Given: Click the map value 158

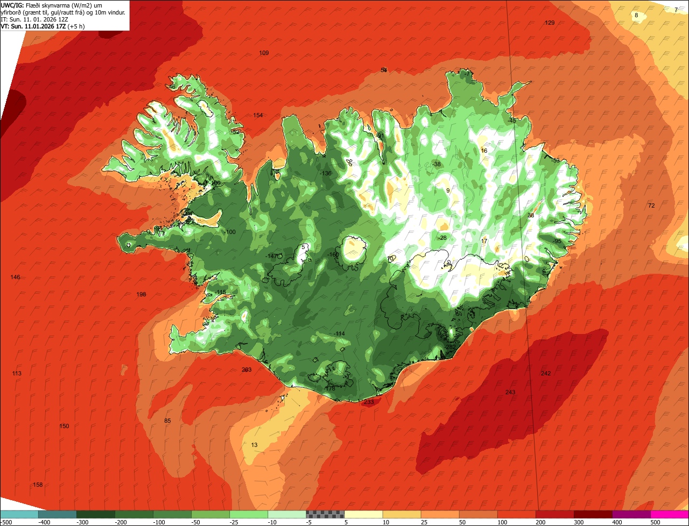Looking at the screenshot, I should tap(38, 485).
